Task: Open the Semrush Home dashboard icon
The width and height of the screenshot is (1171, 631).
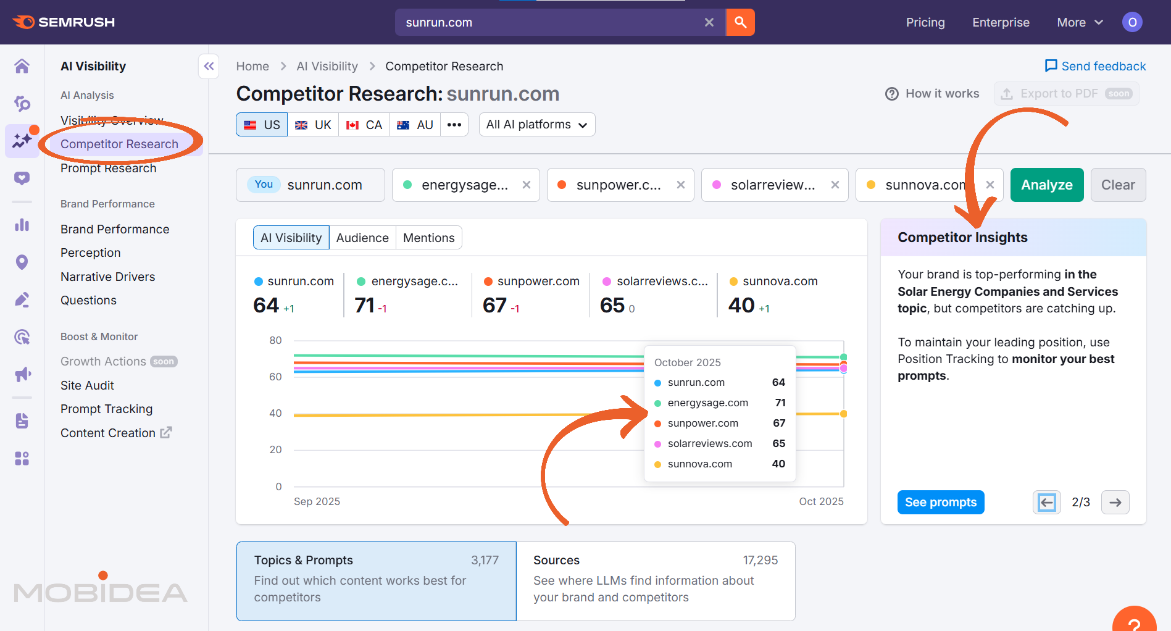Action: point(22,65)
